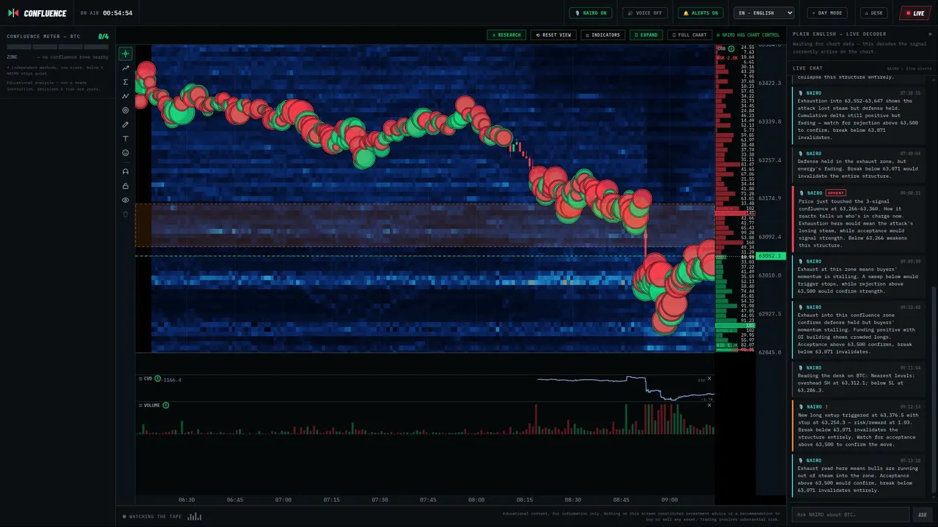The height and width of the screenshot is (527, 938).
Task: Close the VOLUME indicator panel
Action: tap(709, 405)
